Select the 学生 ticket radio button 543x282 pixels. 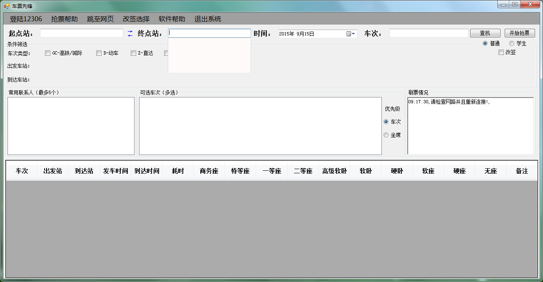(x=511, y=43)
